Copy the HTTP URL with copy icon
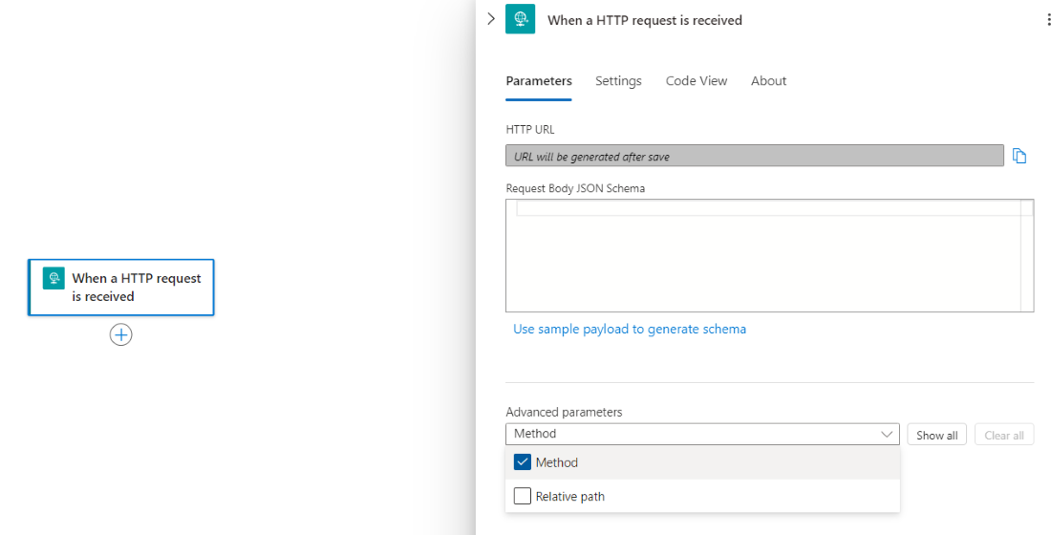1051x535 pixels. (x=1019, y=156)
